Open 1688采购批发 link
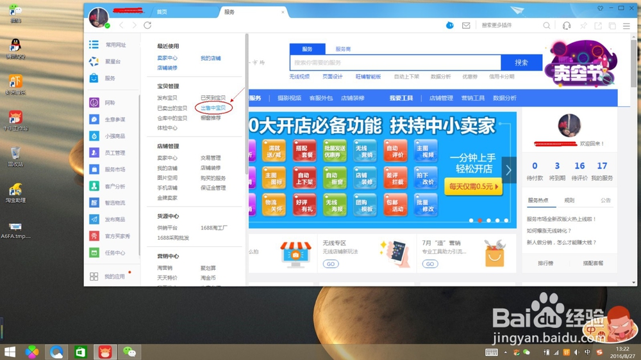Image resolution: width=641 pixels, height=360 pixels. pyautogui.click(x=173, y=238)
